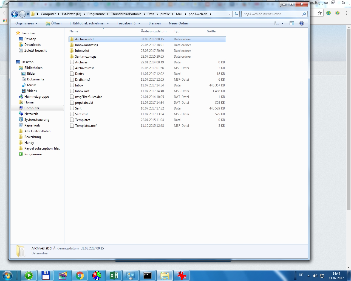Expand the arrow after ThunderbirdPortable breadcrumb
The width and height of the screenshot is (351, 281).
144,14
